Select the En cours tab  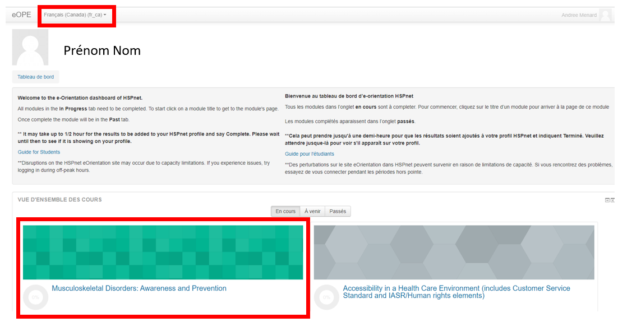[285, 211]
